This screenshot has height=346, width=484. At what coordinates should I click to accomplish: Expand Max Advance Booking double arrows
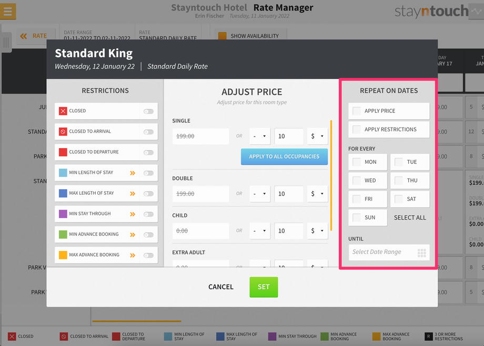133,255
